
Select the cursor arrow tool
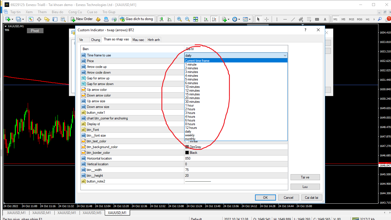258,19
